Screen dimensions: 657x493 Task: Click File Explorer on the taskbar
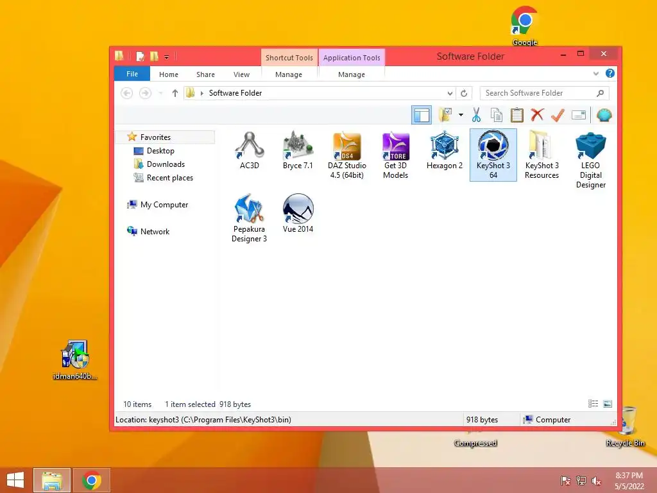[51, 480]
